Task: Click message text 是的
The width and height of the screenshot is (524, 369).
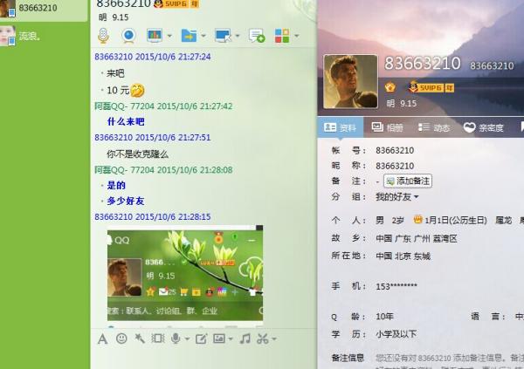Action: click(x=116, y=185)
